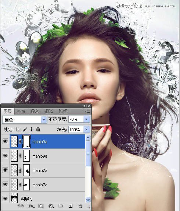This screenshot has width=180, height=211.
Task: Open the opacity slider arrow
Action: (x=86, y=119)
